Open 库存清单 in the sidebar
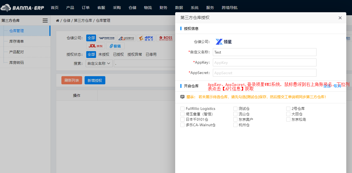352x173 pixels. 16,41
